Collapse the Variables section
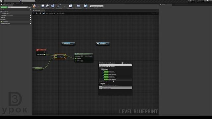 [1, 20]
